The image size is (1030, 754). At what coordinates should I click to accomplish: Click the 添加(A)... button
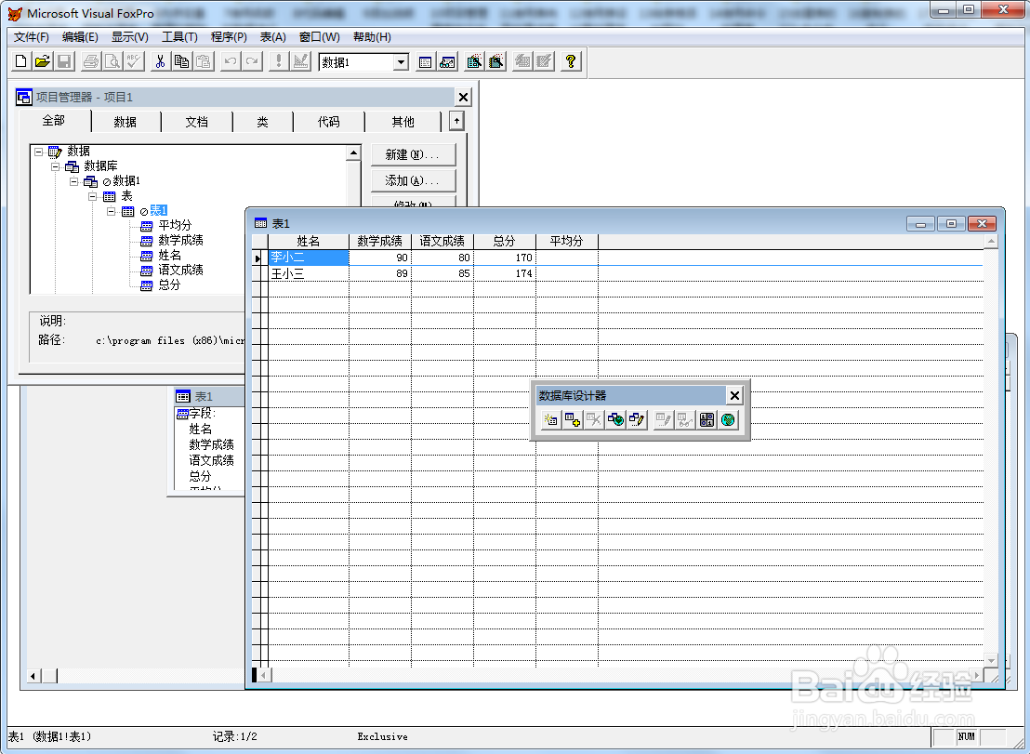[x=413, y=180]
